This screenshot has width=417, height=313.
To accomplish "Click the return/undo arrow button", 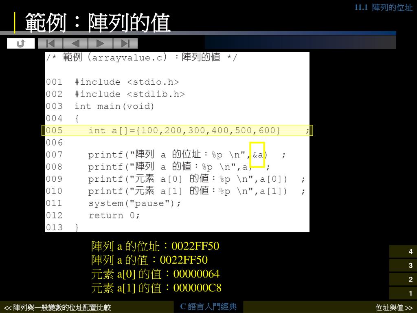I will tap(21, 43).
